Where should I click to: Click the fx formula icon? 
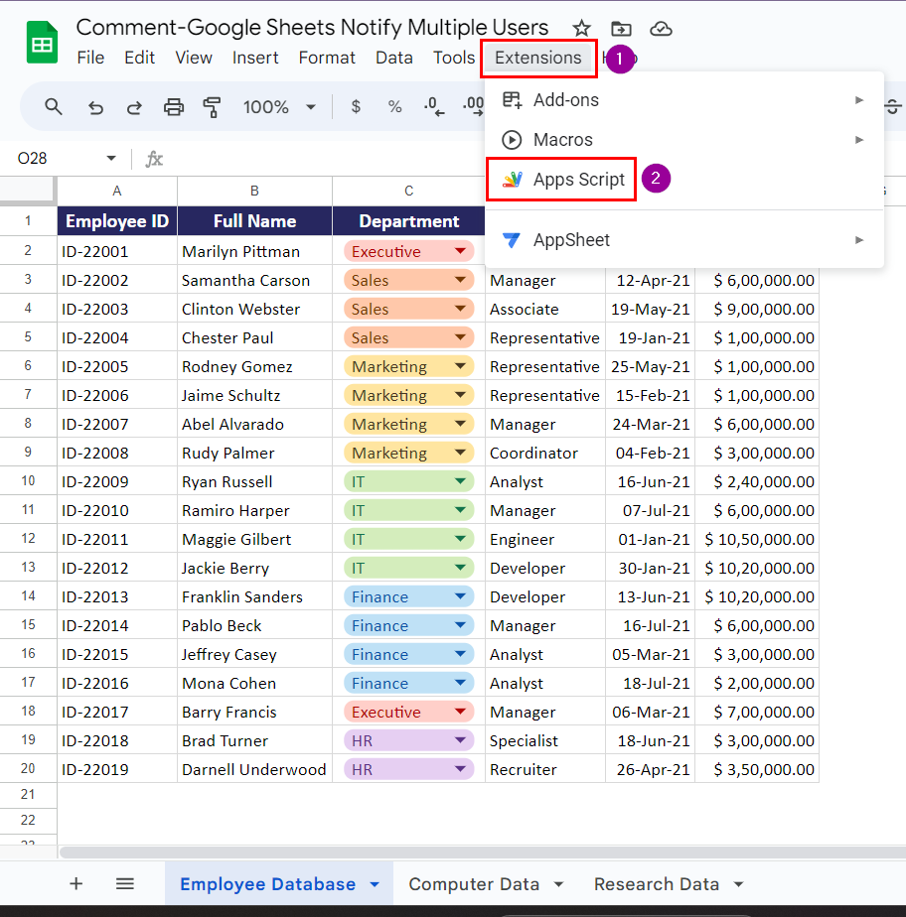coord(154,159)
